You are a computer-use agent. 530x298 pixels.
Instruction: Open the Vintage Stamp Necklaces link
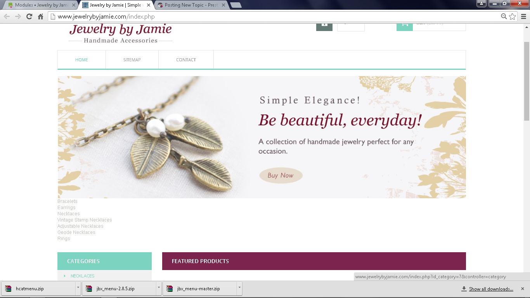click(85, 220)
